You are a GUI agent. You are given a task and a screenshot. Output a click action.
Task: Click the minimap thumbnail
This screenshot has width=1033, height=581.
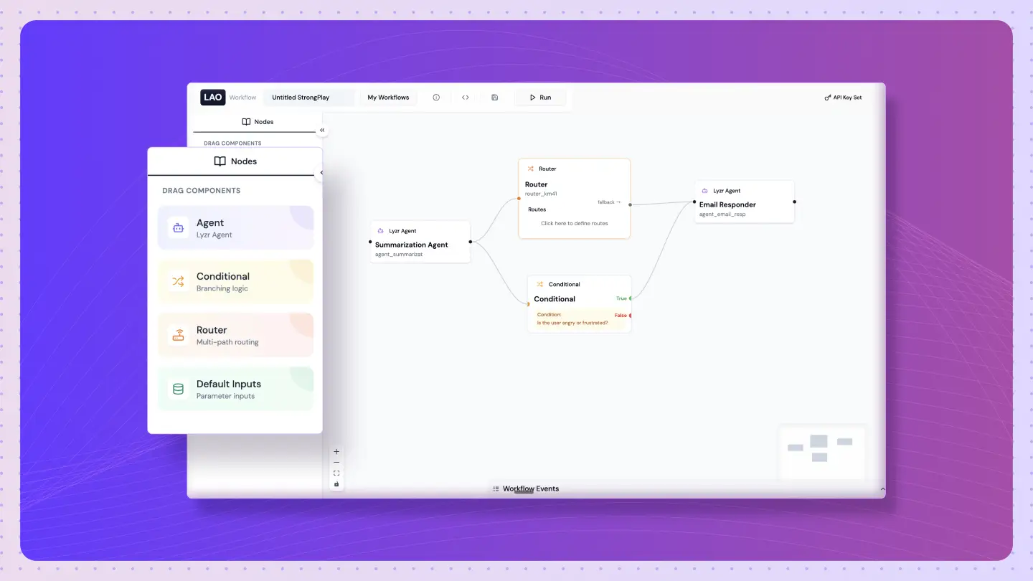821,452
